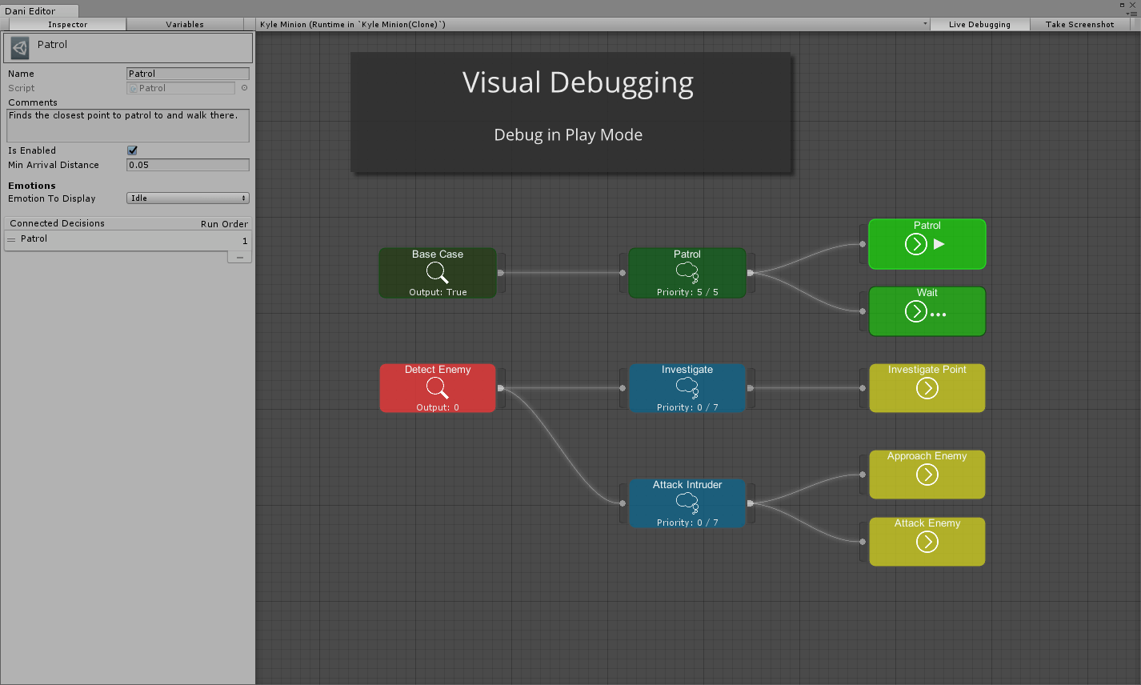1141x685 pixels.
Task: Click the Debug in Play Mode subtitle
Action: pos(568,134)
